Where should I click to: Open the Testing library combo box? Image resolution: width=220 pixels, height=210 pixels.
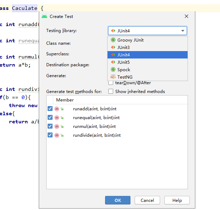click(147, 31)
